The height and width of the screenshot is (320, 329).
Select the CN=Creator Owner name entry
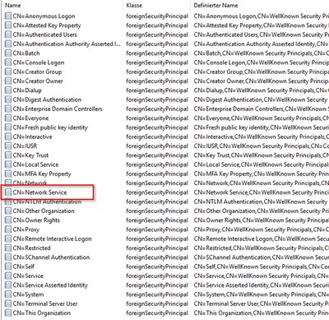pyautogui.click(x=38, y=81)
